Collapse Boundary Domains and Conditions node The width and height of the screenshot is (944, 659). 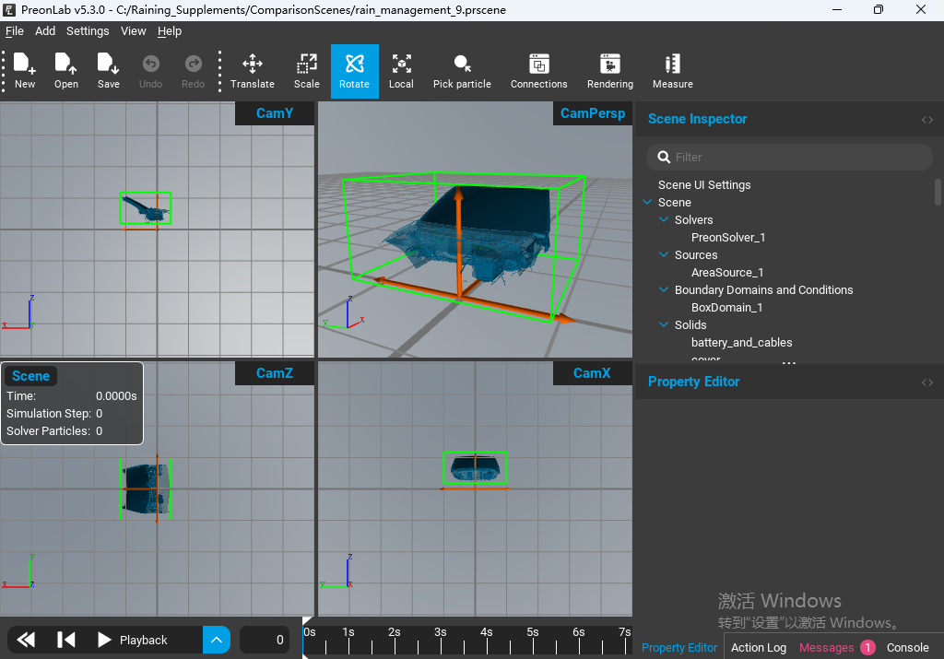click(664, 289)
